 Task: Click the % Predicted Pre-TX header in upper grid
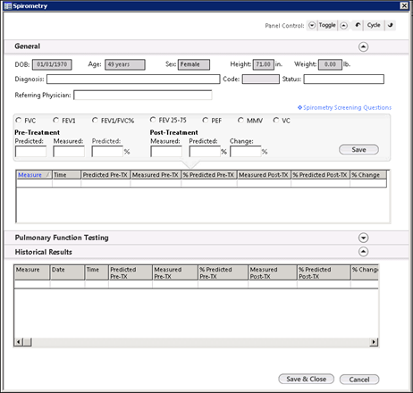point(209,175)
